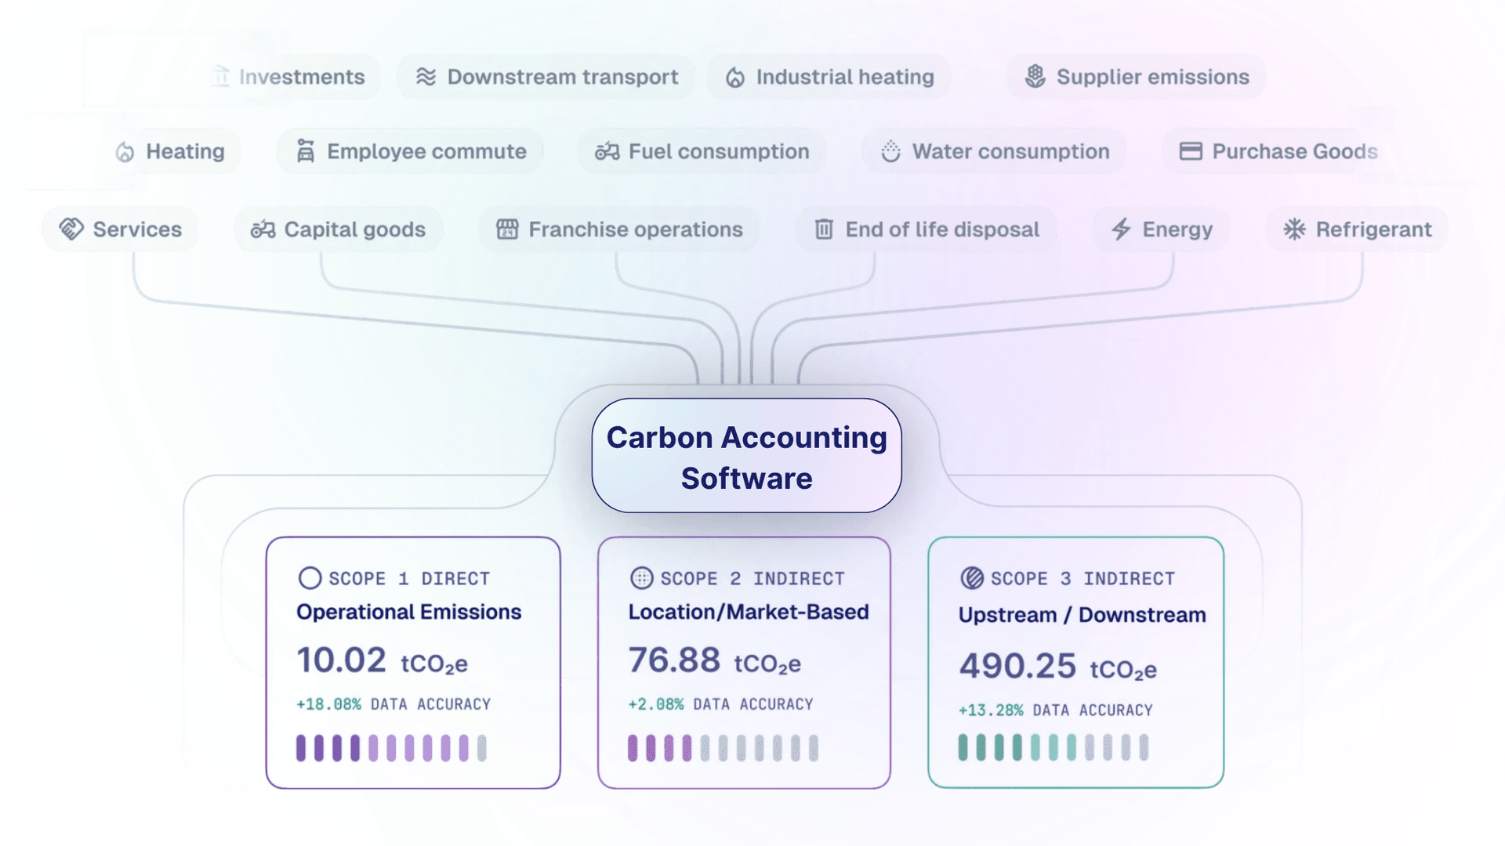Click the handshake icon for Services
The height and width of the screenshot is (846, 1505).
point(72,229)
